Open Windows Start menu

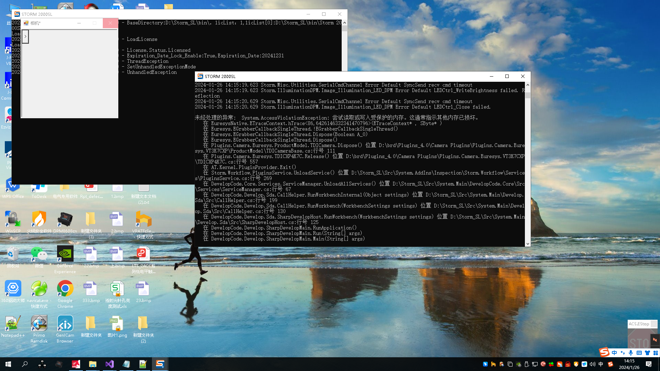pyautogui.click(x=8, y=364)
